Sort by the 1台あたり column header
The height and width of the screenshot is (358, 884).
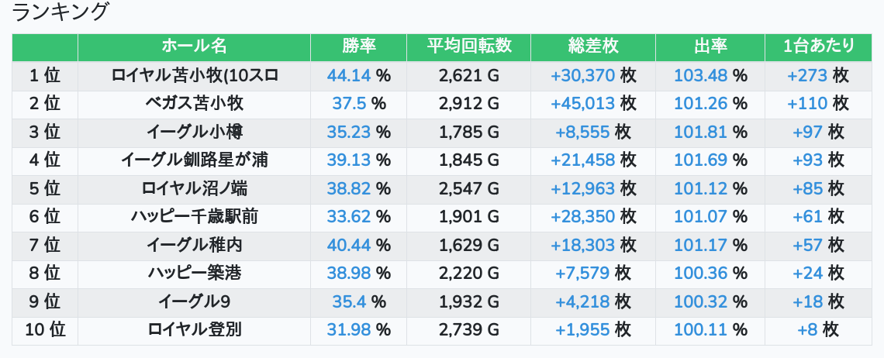point(818,46)
